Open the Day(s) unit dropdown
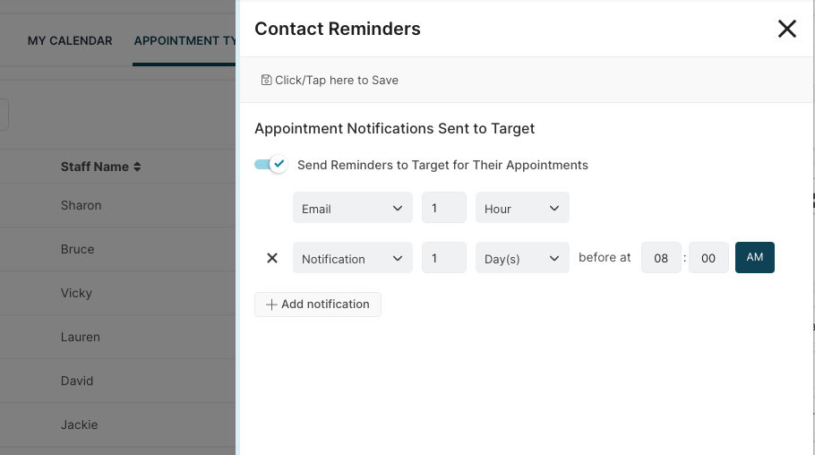The height and width of the screenshot is (455, 815). [521, 259]
